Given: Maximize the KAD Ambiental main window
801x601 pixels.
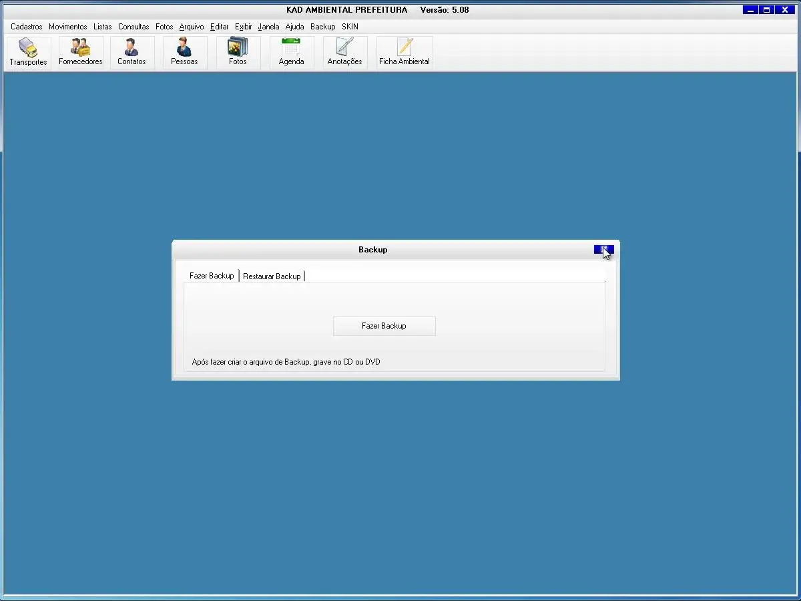Looking at the screenshot, I should (766, 10).
